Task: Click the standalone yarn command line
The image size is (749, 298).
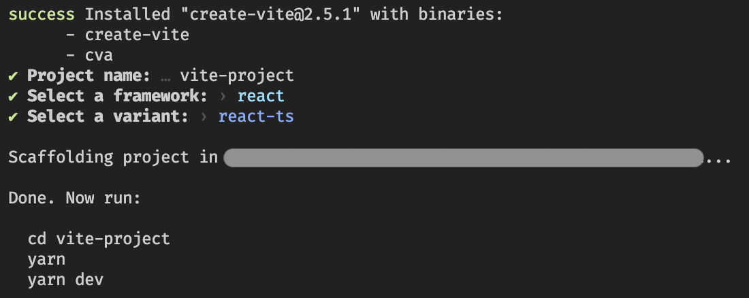Action: click(x=46, y=261)
